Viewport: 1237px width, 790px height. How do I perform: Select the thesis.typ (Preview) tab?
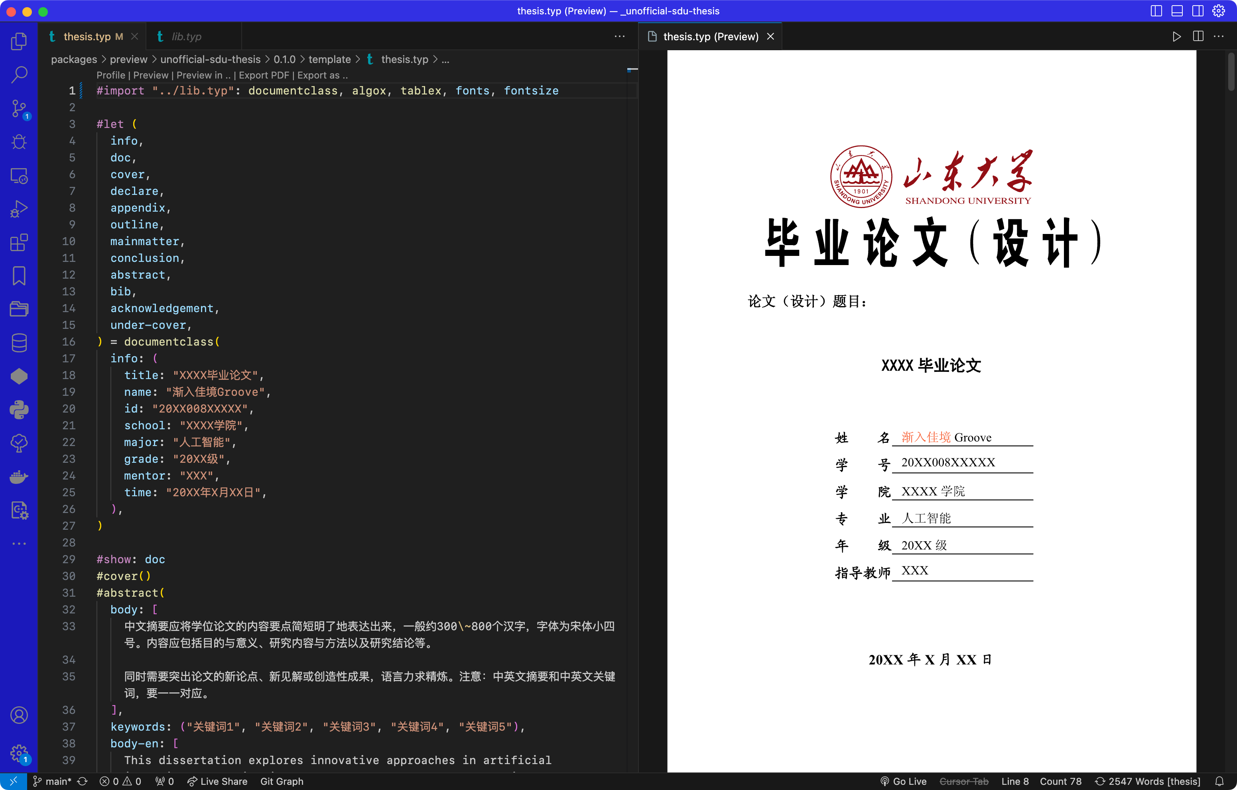711,36
